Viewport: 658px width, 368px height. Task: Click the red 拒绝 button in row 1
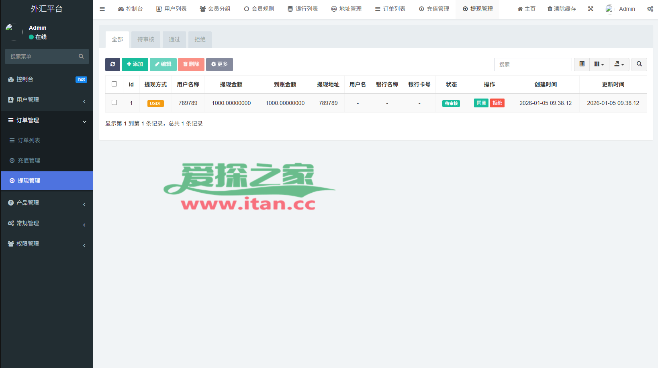497,103
